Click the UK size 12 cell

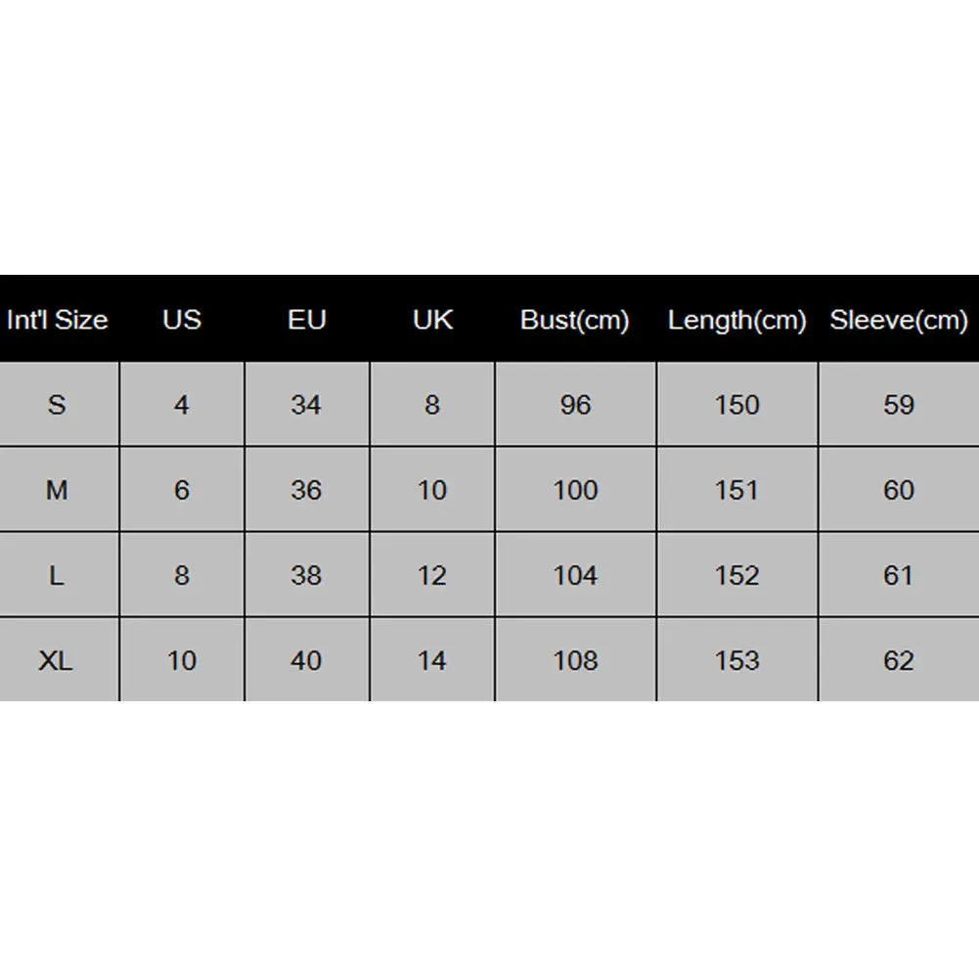coord(432,575)
